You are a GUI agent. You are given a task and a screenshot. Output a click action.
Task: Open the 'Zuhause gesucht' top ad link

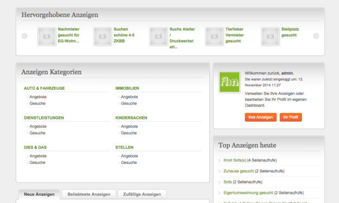point(238,171)
